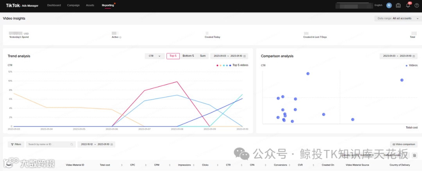The width and height of the screenshot is (422, 171).
Task: Open Comparison analysis date range picker
Action: pyautogui.click(x=399, y=56)
